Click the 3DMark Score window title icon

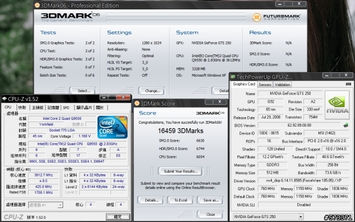pyautogui.click(x=137, y=104)
